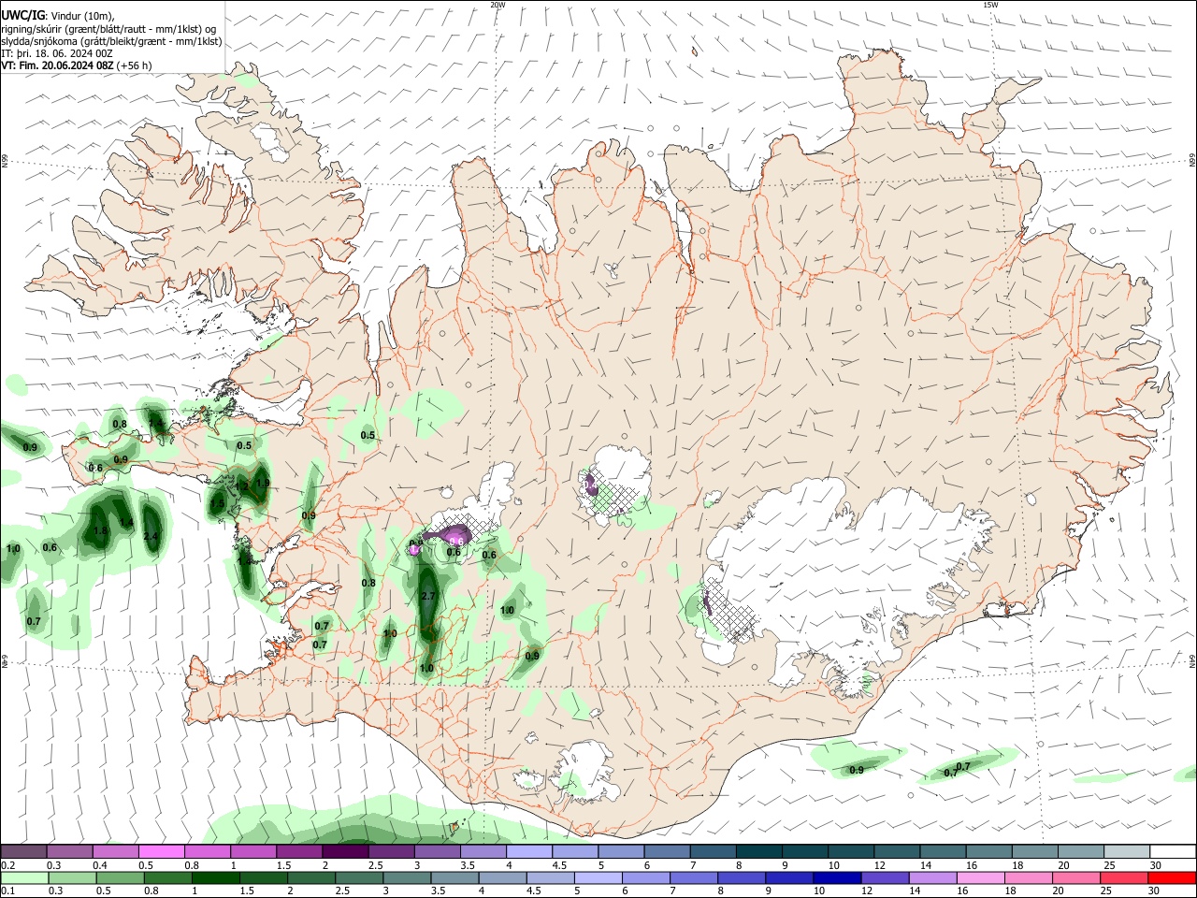Click the '64N' latitude label on right edge
Screen dimensions: 1197x898
[1191, 660]
